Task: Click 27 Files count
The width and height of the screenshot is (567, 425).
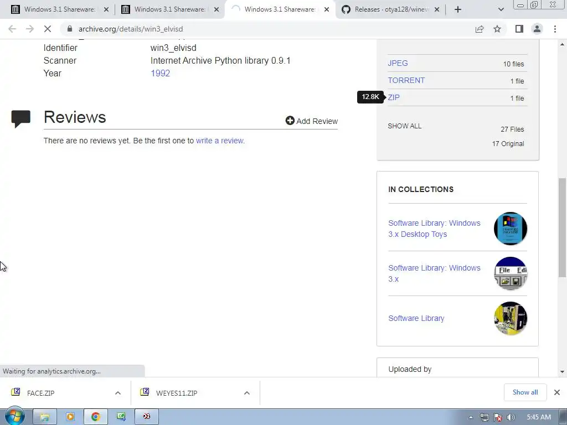Action: (x=512, y=129)
